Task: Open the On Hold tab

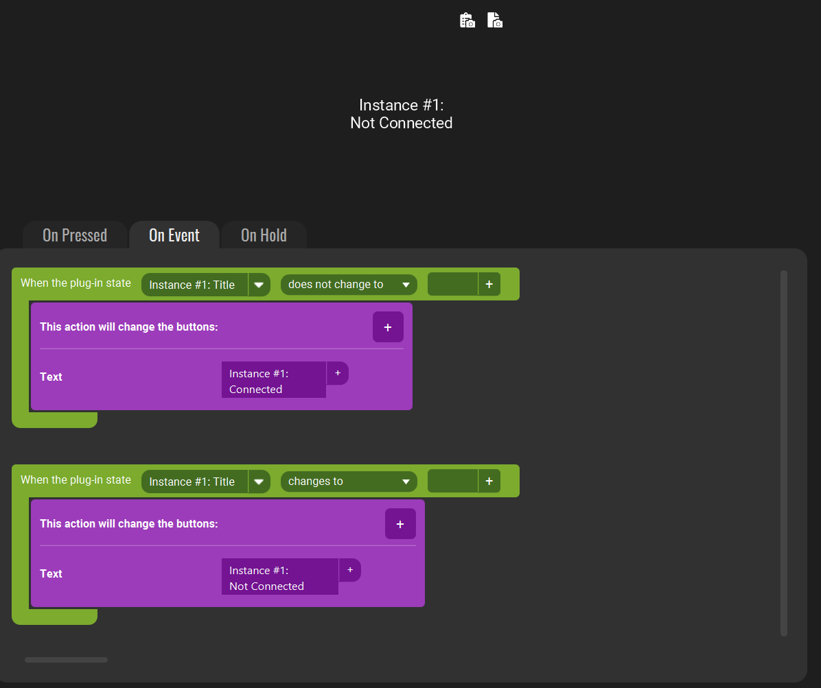Action: coord(264,235)
